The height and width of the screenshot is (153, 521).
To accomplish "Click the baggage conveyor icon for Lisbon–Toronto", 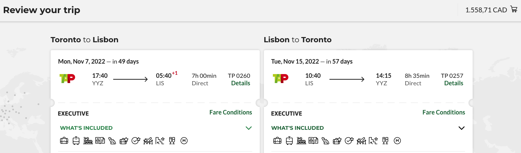I will coord(301,141).
